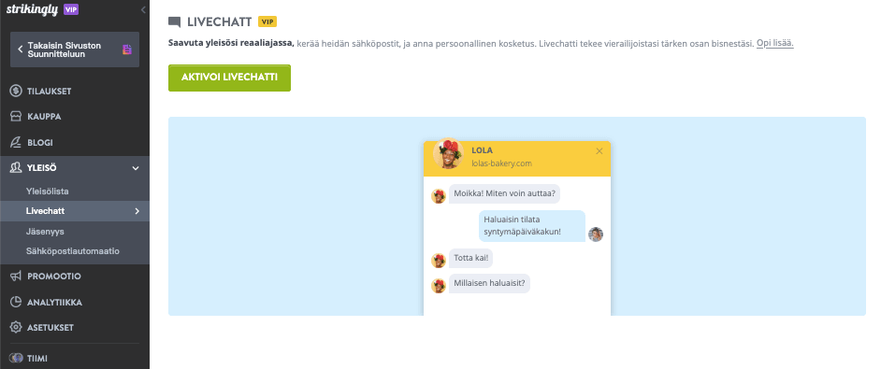Click the page icon in Takaisin button
Image resolution: width=881 pixels, height=369 pixels.
(x=127, y=50)
